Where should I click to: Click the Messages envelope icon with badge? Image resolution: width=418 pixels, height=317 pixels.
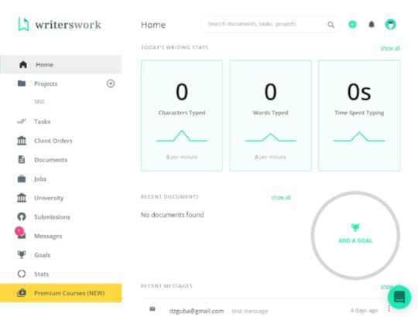tap(21, 233)
